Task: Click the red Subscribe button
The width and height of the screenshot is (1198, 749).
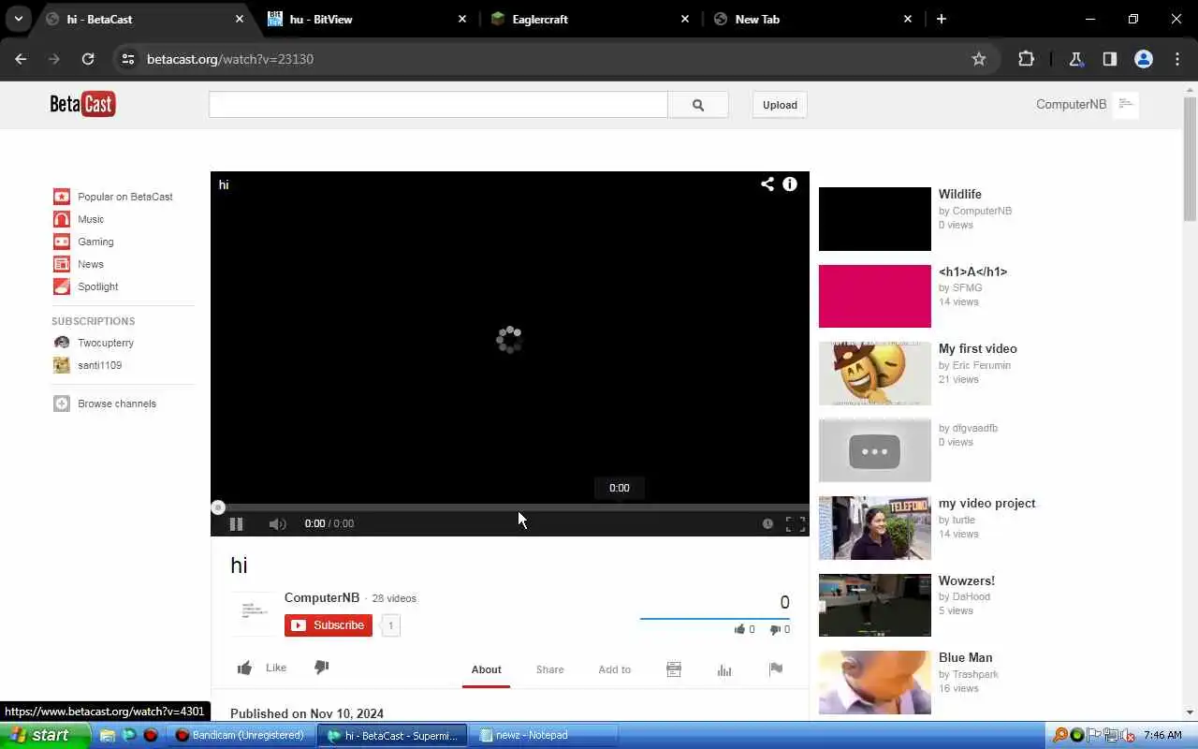Action: pos(329,625)
